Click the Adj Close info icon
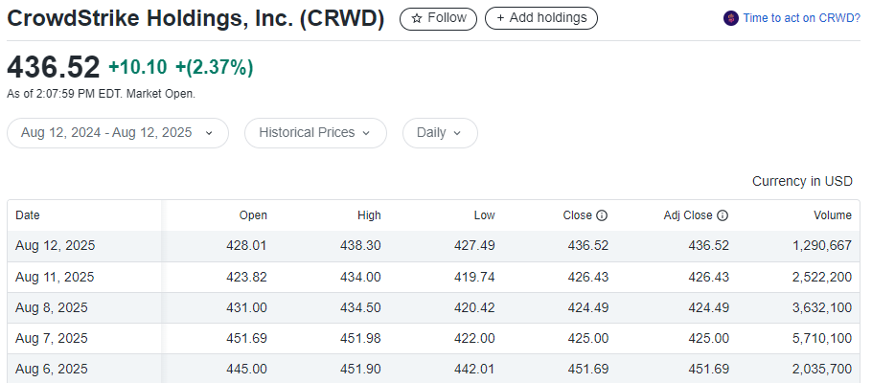Image resolution: width=872 pixels, height=383 pixels. coord(723,215)
